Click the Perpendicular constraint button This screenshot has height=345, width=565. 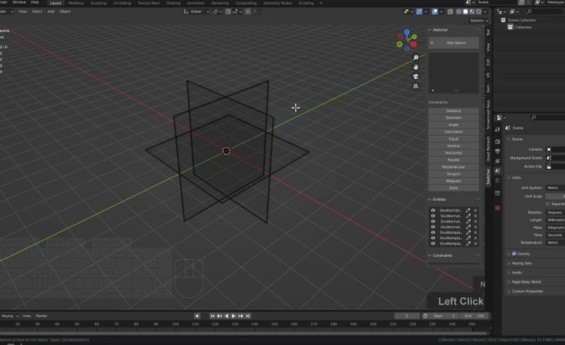pyautogui.click(x=454, y=167)
